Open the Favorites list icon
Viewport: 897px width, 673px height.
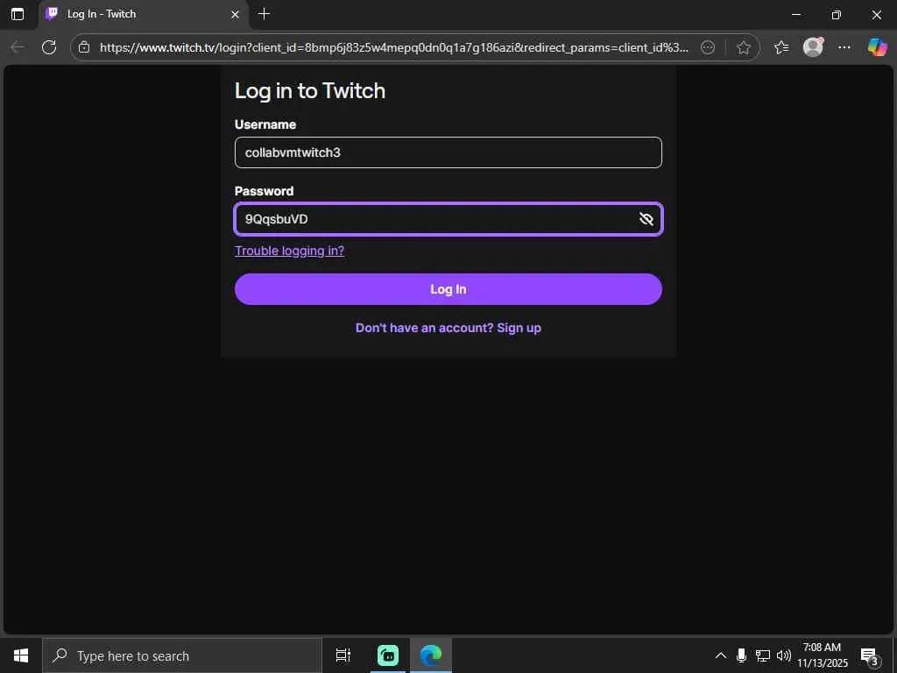780,47
